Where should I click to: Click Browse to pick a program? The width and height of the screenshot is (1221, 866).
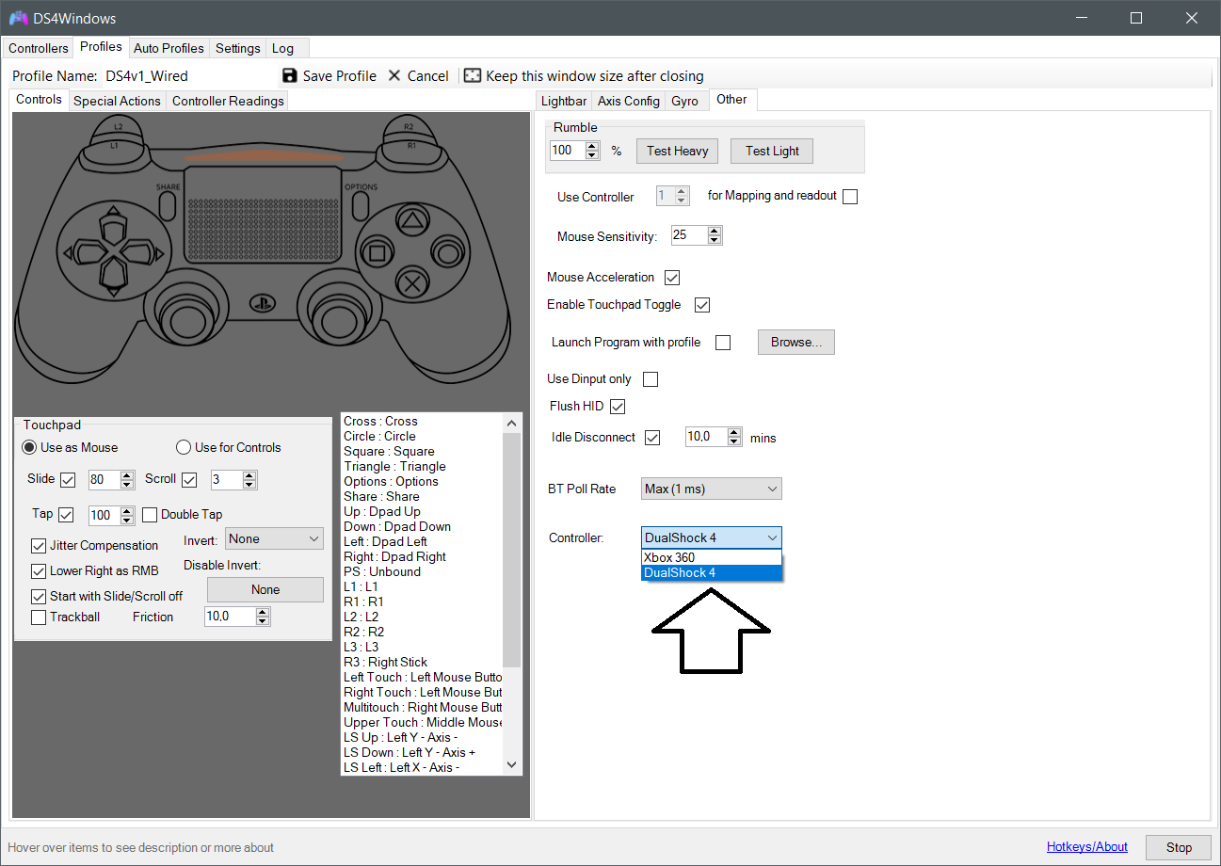coord(796,343)
